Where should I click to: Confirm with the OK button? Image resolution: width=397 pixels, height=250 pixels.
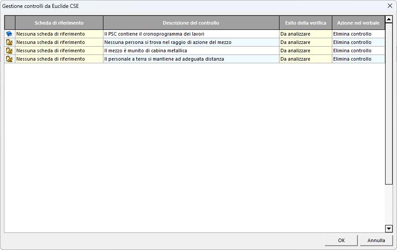coord(341,240)
